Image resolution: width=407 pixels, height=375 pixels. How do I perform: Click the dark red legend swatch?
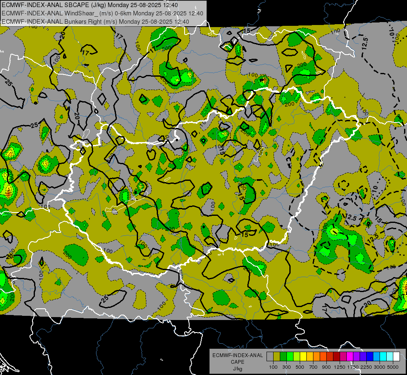point(336,356)
